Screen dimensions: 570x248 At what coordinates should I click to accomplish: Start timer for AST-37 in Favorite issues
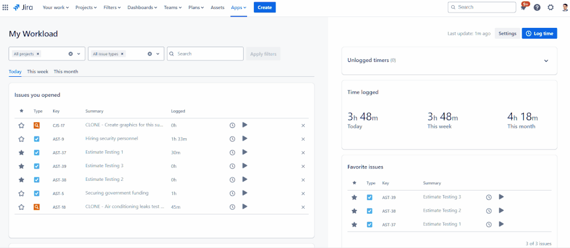[x=502, y=224]
